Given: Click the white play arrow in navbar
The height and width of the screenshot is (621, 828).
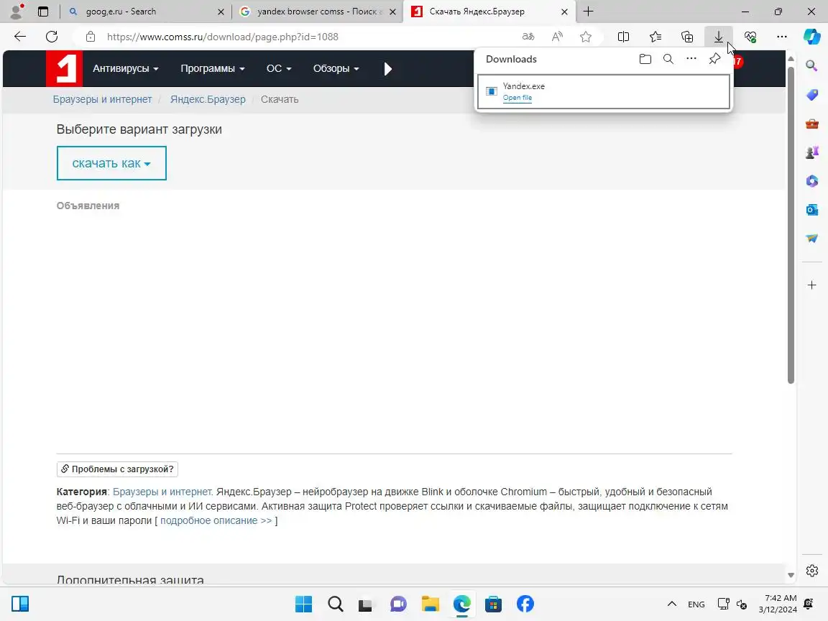Looking at the screenshot, I should [x=388, y=69].
